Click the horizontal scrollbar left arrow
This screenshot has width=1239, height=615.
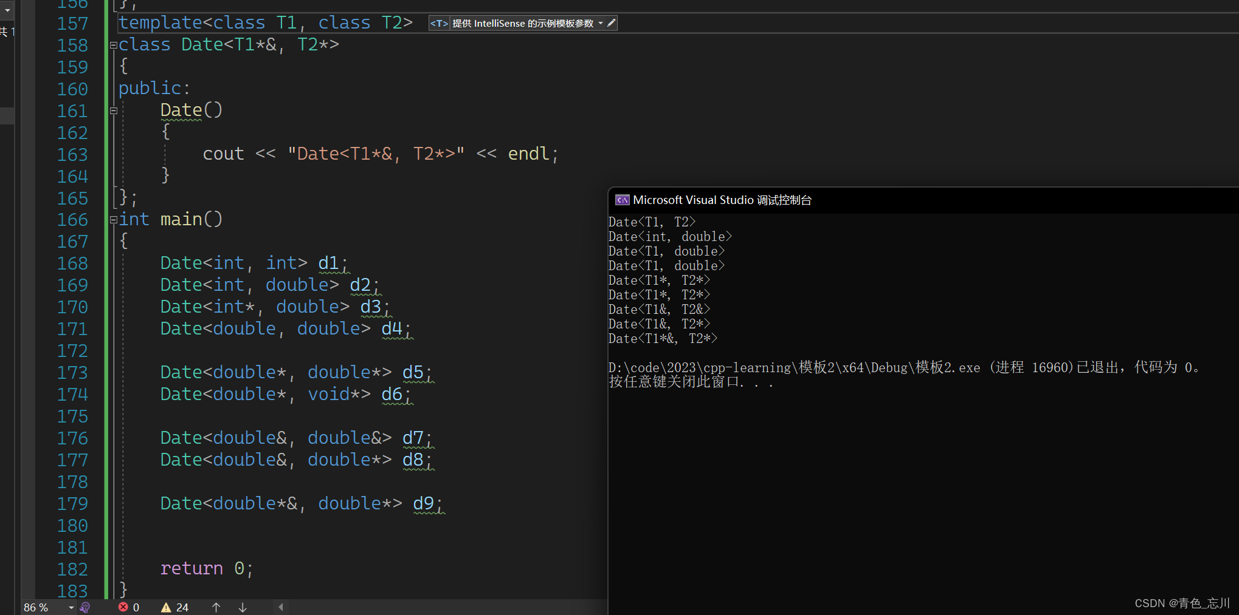point(280,607)
